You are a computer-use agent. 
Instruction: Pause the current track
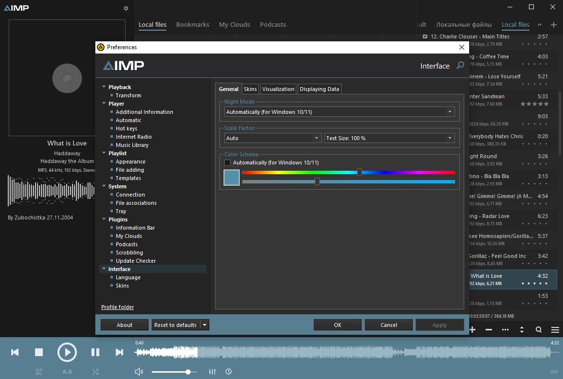pyautogui.click(x=95, y=352)
